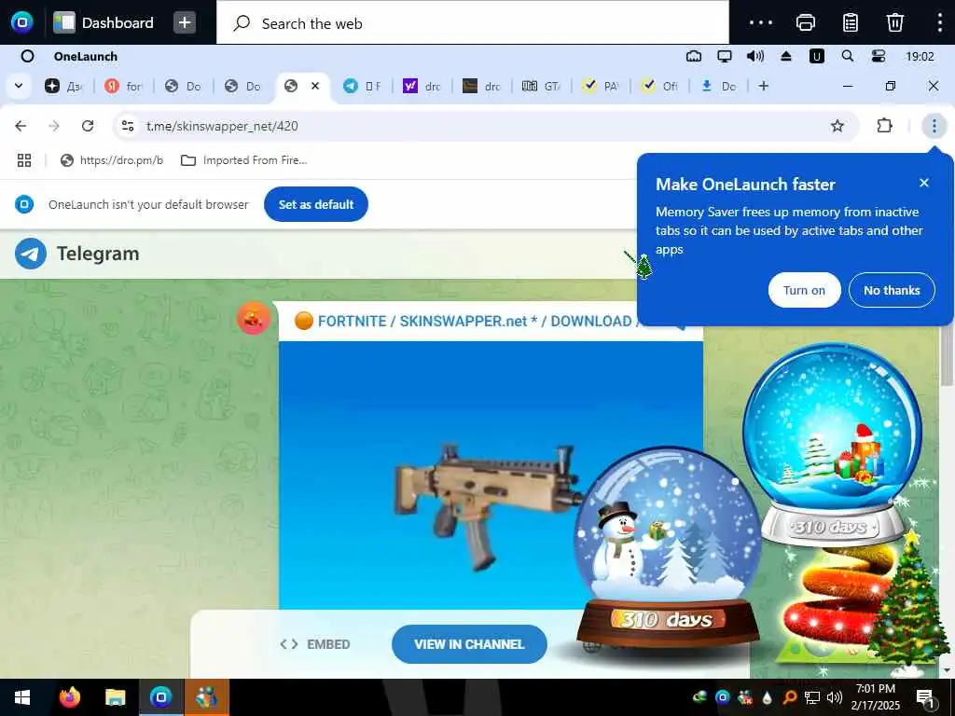
Task: Click the network icon in system tray
Action: (x=812, y=697)
